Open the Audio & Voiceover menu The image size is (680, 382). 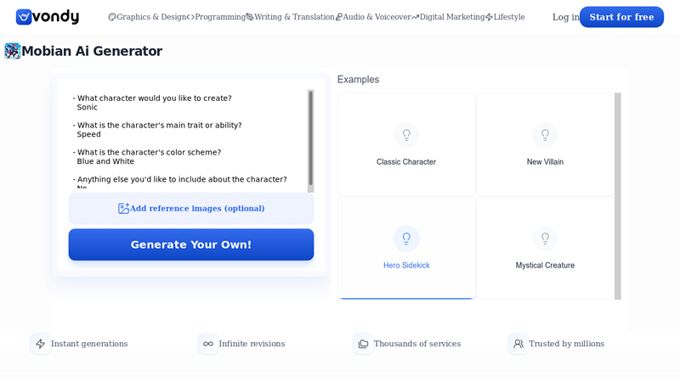coord(373,17)
